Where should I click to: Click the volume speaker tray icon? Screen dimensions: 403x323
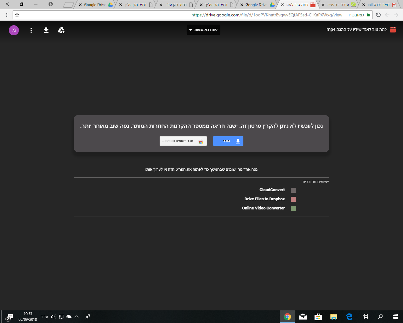click(54, 317)
